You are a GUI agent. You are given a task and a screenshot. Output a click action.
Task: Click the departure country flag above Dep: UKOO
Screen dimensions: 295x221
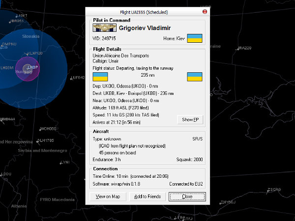(100, 77)
